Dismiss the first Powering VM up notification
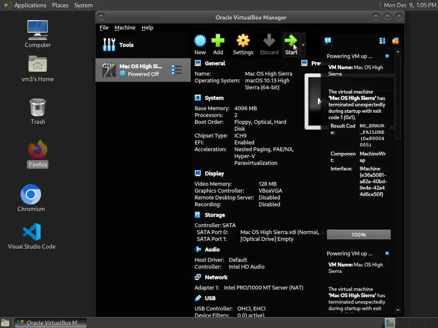 pos(387,56)
